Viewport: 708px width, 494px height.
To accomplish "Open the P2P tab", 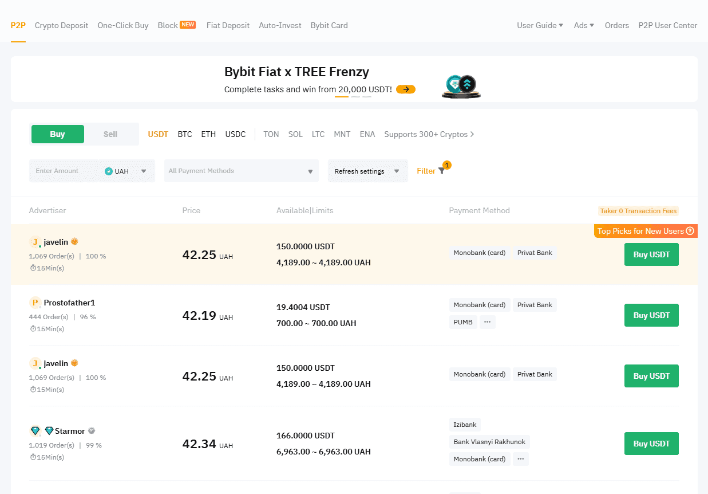I will tap(18, 25).
